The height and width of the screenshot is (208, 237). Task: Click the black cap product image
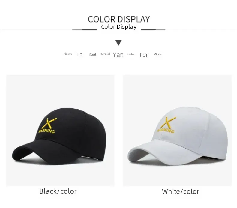tap(60, 130)
